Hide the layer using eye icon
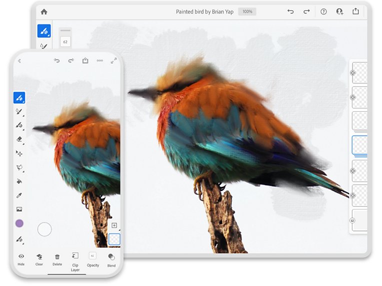Image resolution: width=382 pixels, height=286 pixels. tap(21, 259)
